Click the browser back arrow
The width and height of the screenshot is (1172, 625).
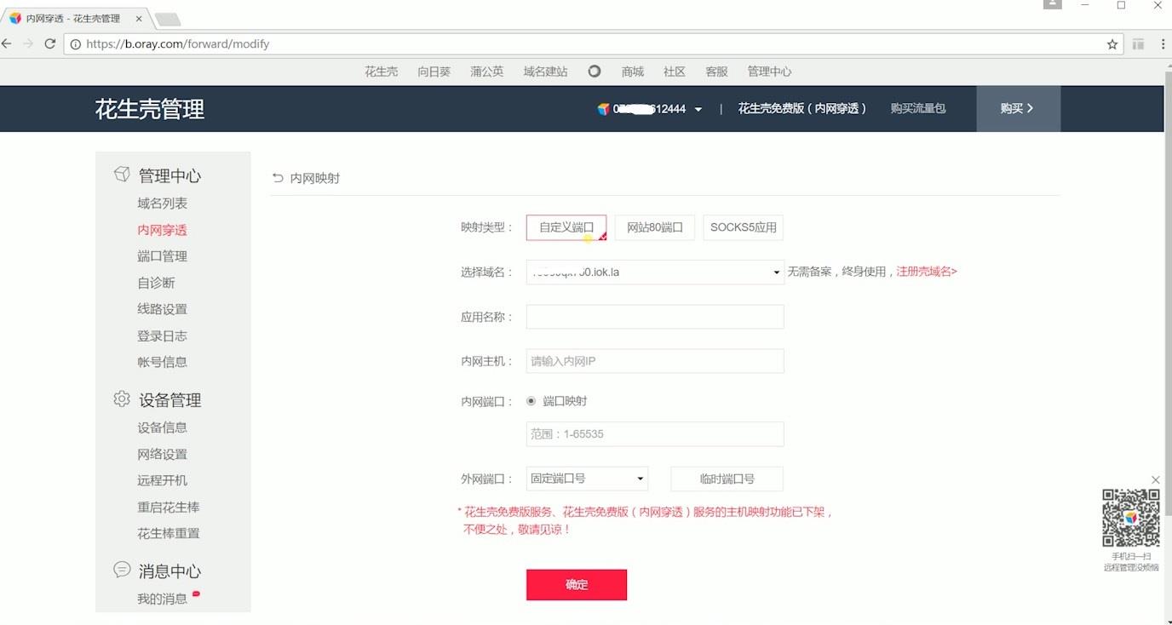pyautogui.click(x=7, y=44)
